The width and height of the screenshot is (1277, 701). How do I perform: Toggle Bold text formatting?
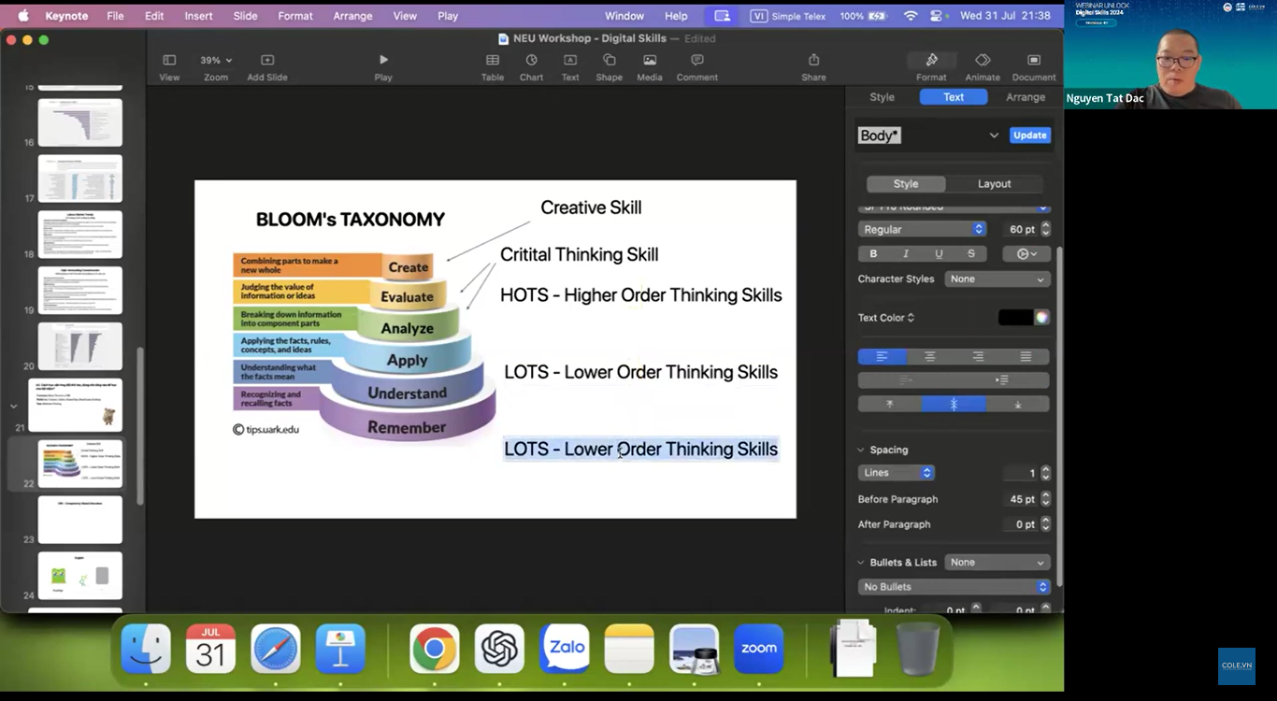click(874, 253)
